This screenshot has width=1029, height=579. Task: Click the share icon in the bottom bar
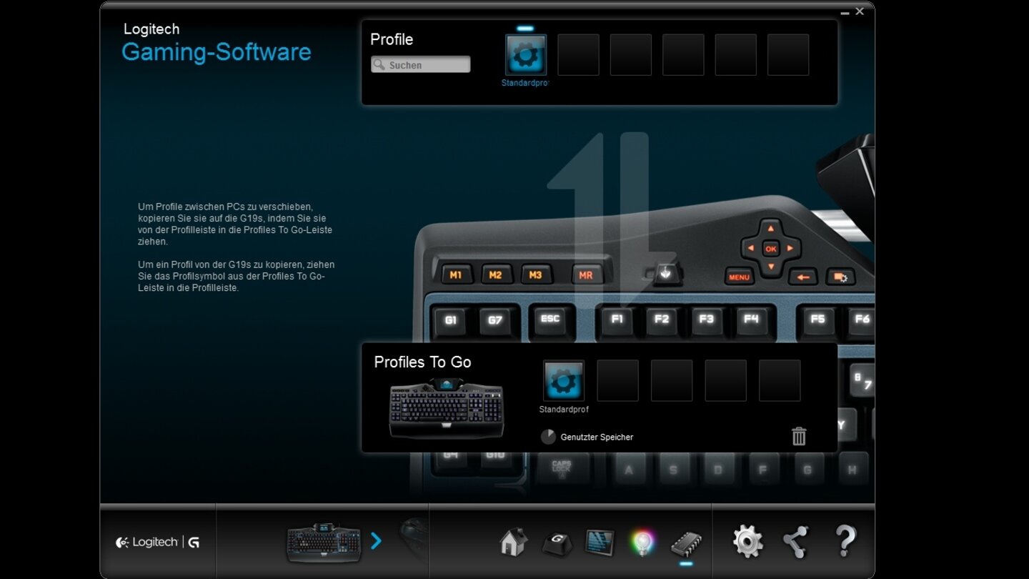coord(795,542)
